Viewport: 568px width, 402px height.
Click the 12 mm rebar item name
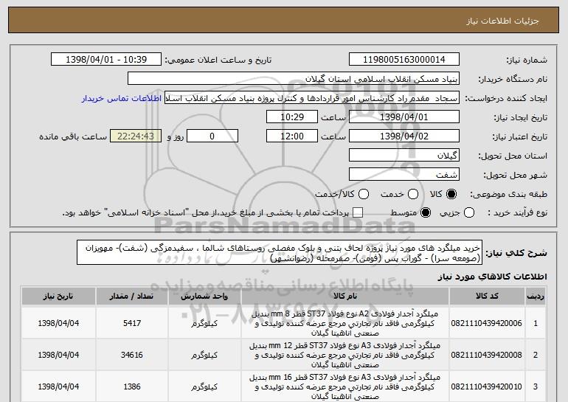(345, 355)
